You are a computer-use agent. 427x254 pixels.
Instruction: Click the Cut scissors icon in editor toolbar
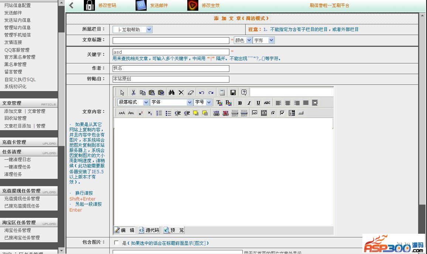click(133, 93)
